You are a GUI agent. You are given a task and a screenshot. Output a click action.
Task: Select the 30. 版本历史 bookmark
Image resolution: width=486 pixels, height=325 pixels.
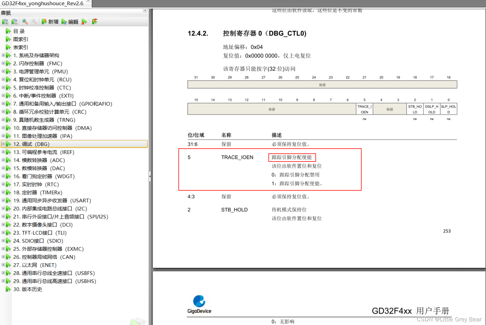pos(28,289)
